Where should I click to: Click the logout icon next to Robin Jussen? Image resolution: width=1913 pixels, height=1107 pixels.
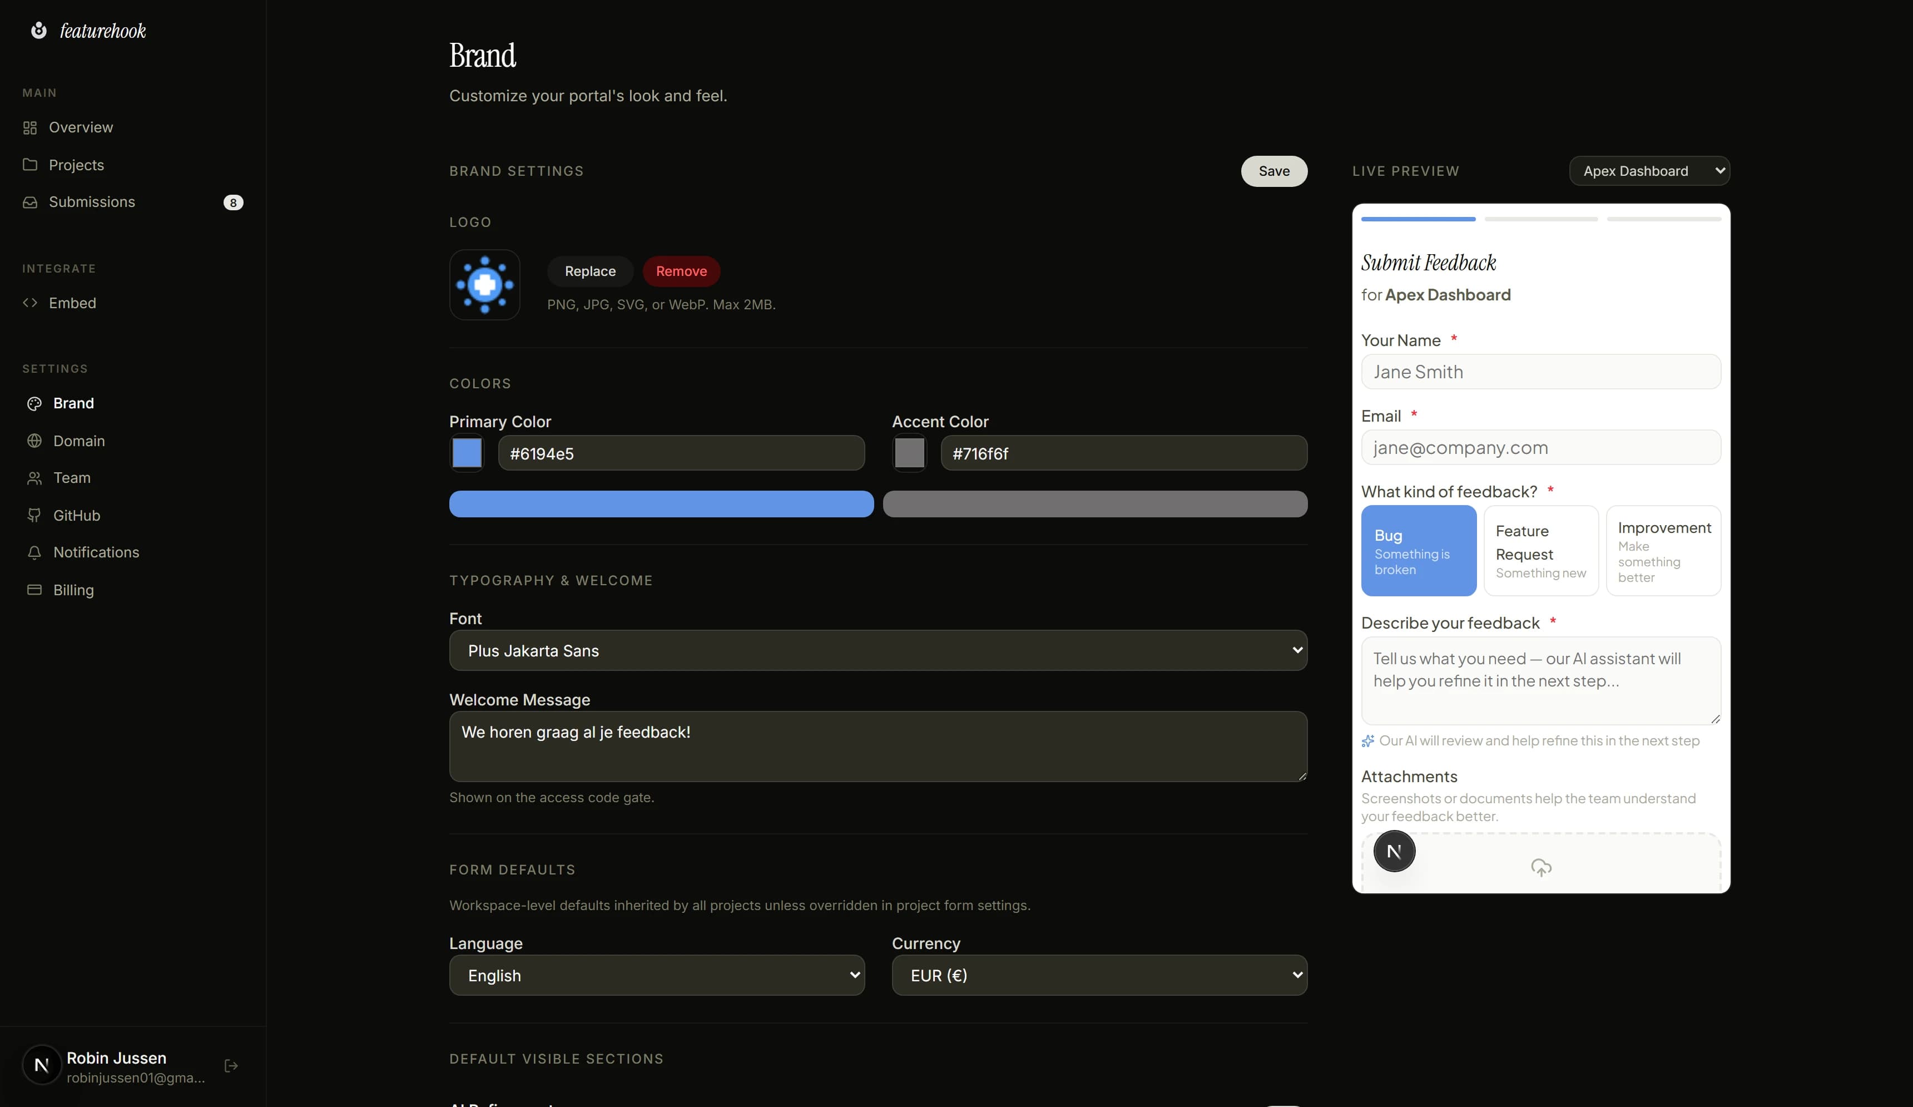coord(231,1066)
